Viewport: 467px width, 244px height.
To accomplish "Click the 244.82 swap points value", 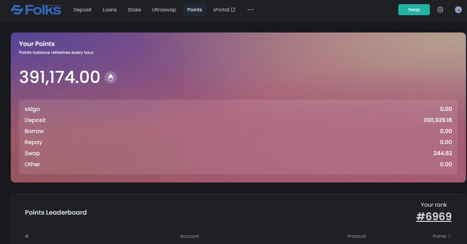I will point(443,153).
